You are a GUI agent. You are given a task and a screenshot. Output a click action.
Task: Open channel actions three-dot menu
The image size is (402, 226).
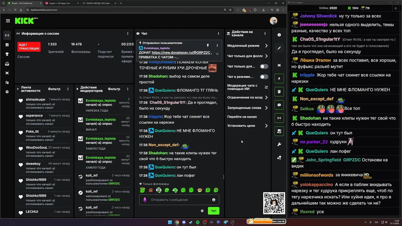[x=265, y=34]
